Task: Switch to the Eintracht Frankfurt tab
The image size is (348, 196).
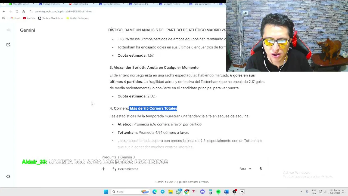Action: tap(172, 4)
